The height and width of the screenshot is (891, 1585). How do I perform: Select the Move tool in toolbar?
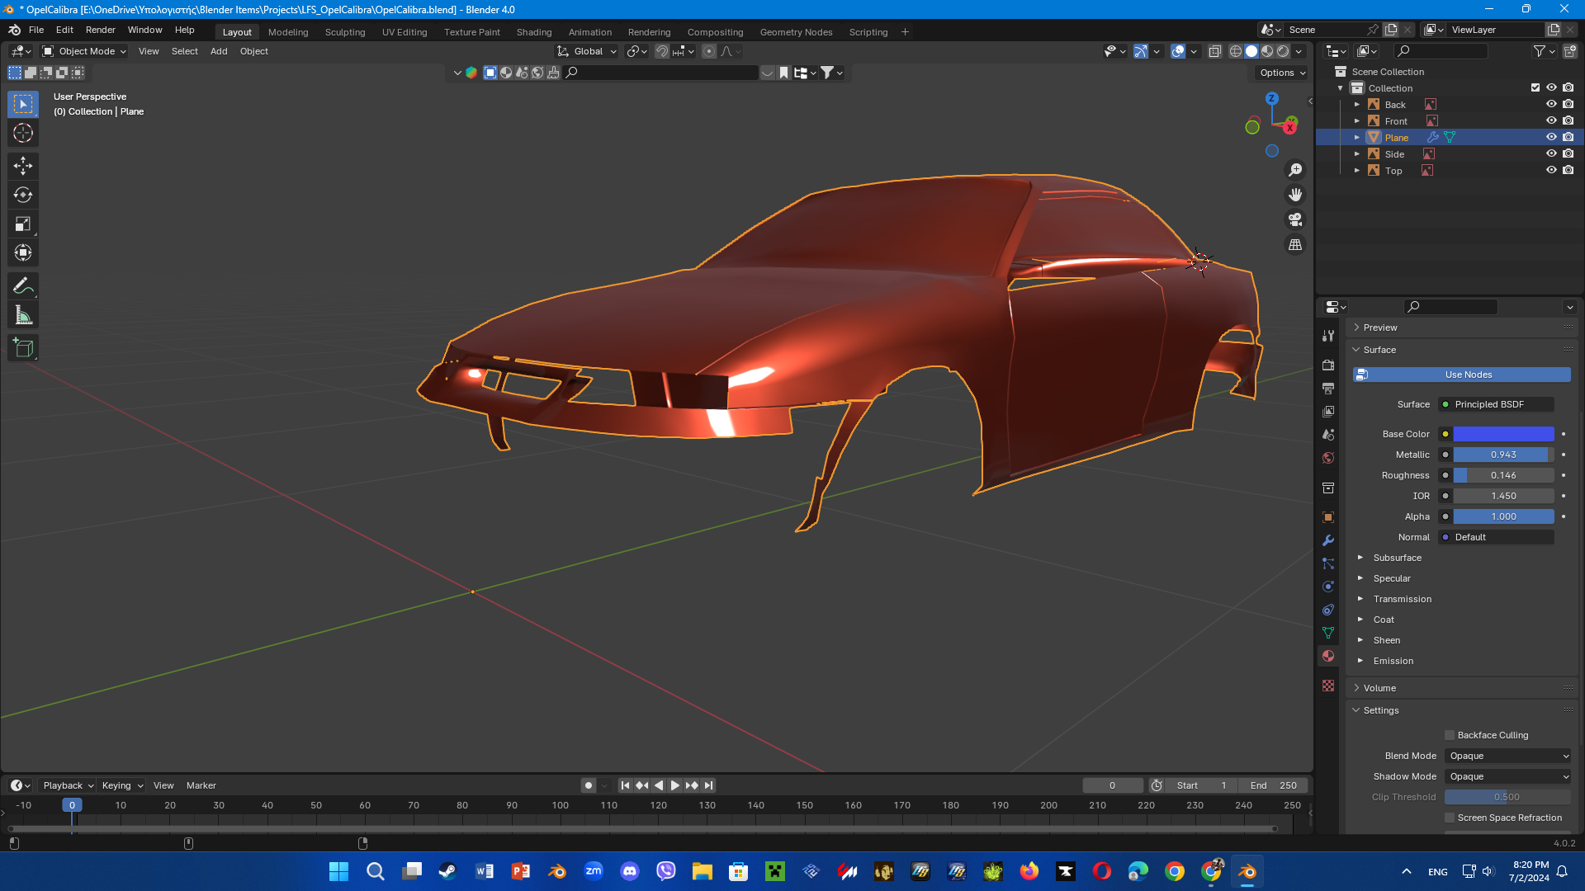click(22, 166)
